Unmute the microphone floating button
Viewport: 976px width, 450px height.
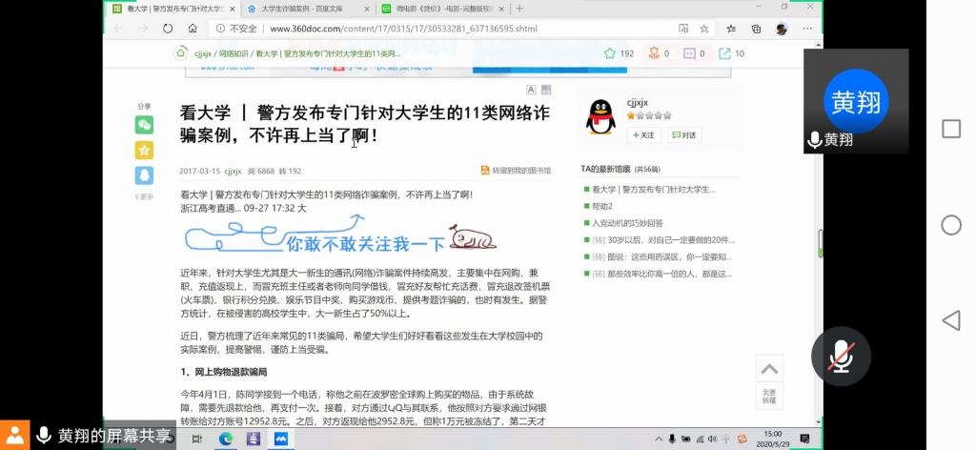point(840,355)
